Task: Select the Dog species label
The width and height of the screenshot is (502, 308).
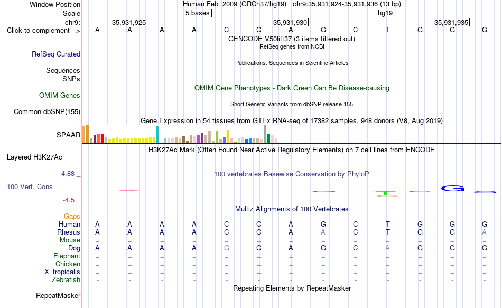Action: click(x=74, y=248)
